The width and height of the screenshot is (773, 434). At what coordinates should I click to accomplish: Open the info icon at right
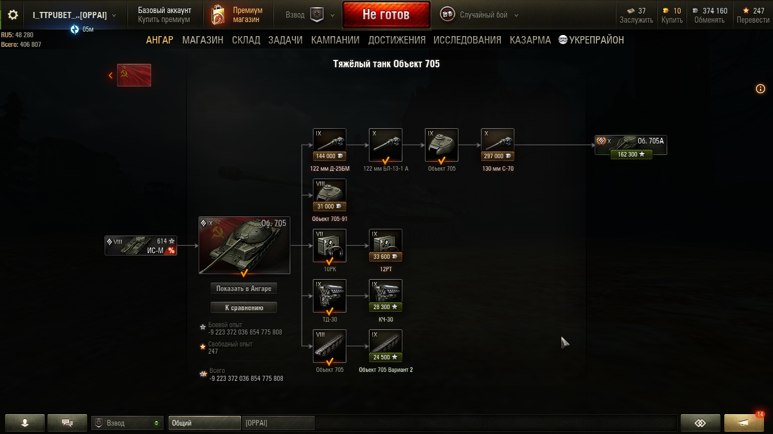761,89
